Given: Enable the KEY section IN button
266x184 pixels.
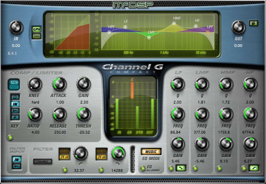Looking at the screenshot, I should coord(15,104).
